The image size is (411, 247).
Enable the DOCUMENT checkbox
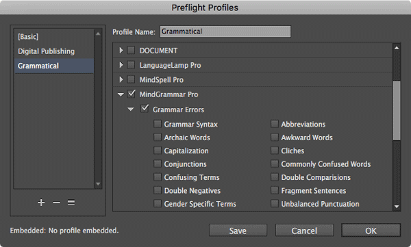[x=131, y=50]
